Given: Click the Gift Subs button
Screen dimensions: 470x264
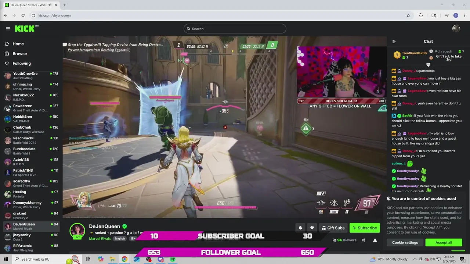Looking at the screenshot, I should (x=333, y=228).
